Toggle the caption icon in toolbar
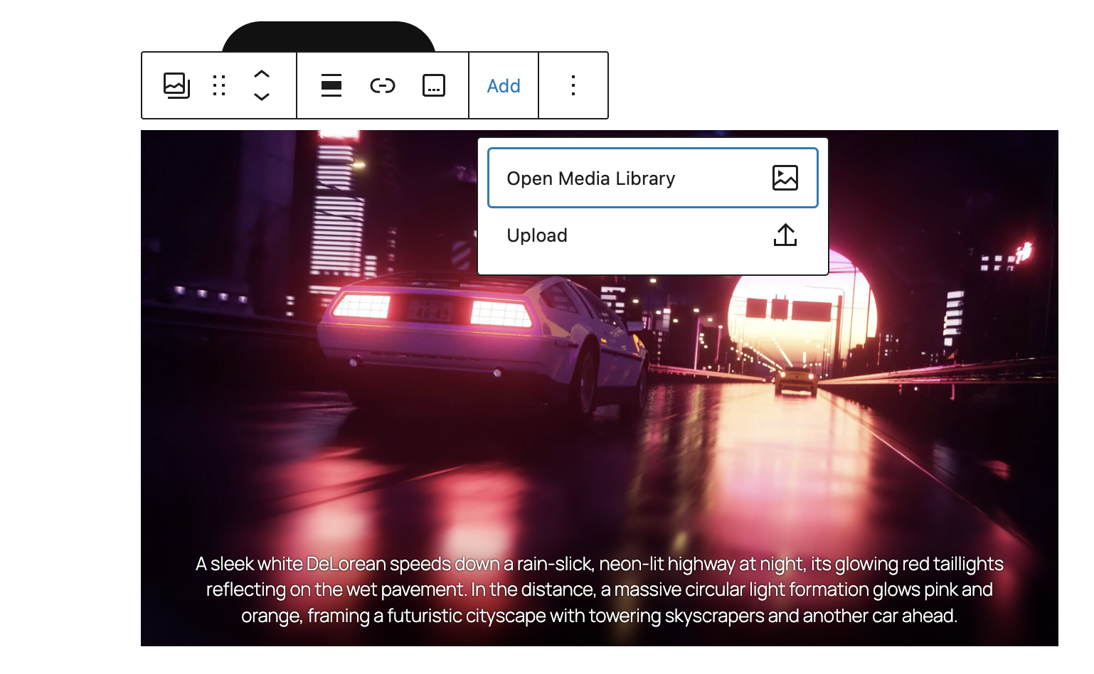Screen dimensions: 1094x674 tap(434, 85)
